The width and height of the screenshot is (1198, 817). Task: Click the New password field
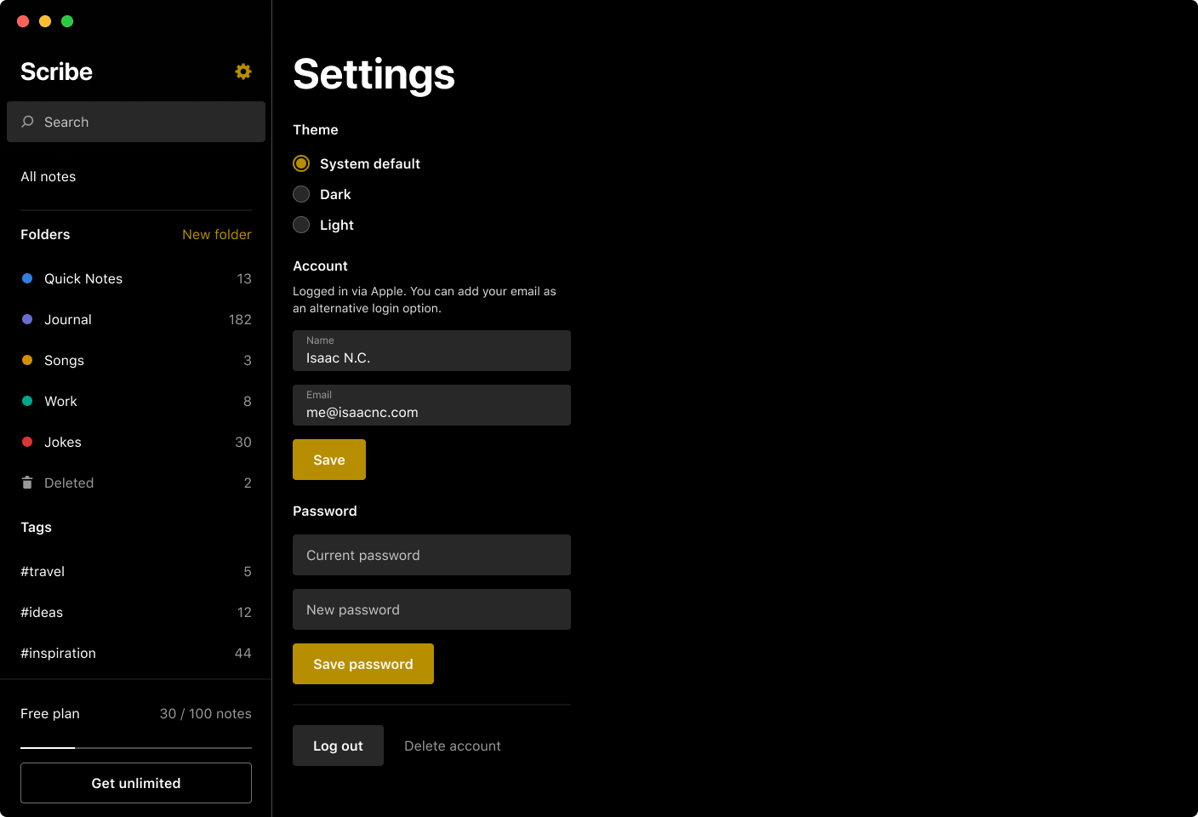click(x=431, y=609)
